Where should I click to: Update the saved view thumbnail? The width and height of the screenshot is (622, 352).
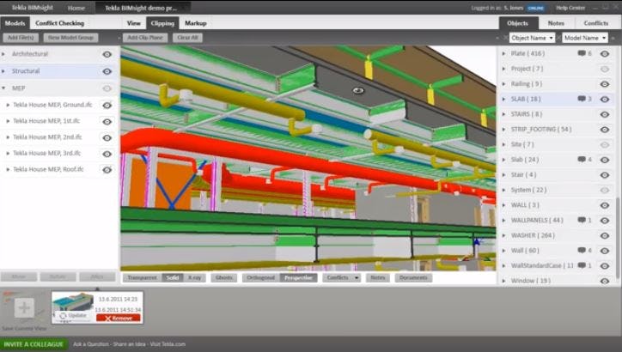[73, 316]
